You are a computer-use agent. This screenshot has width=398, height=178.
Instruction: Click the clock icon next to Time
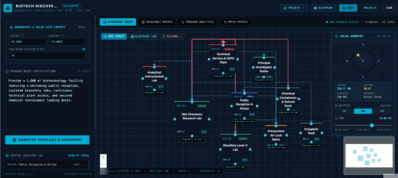(336, 118)
